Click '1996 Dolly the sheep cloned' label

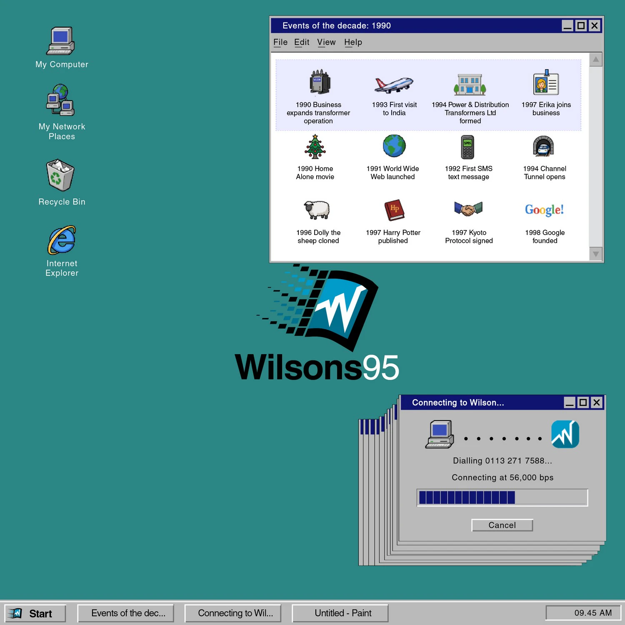pos(318,237)
